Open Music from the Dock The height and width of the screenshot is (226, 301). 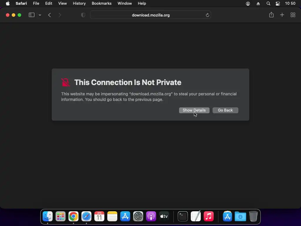pos(208,216)
